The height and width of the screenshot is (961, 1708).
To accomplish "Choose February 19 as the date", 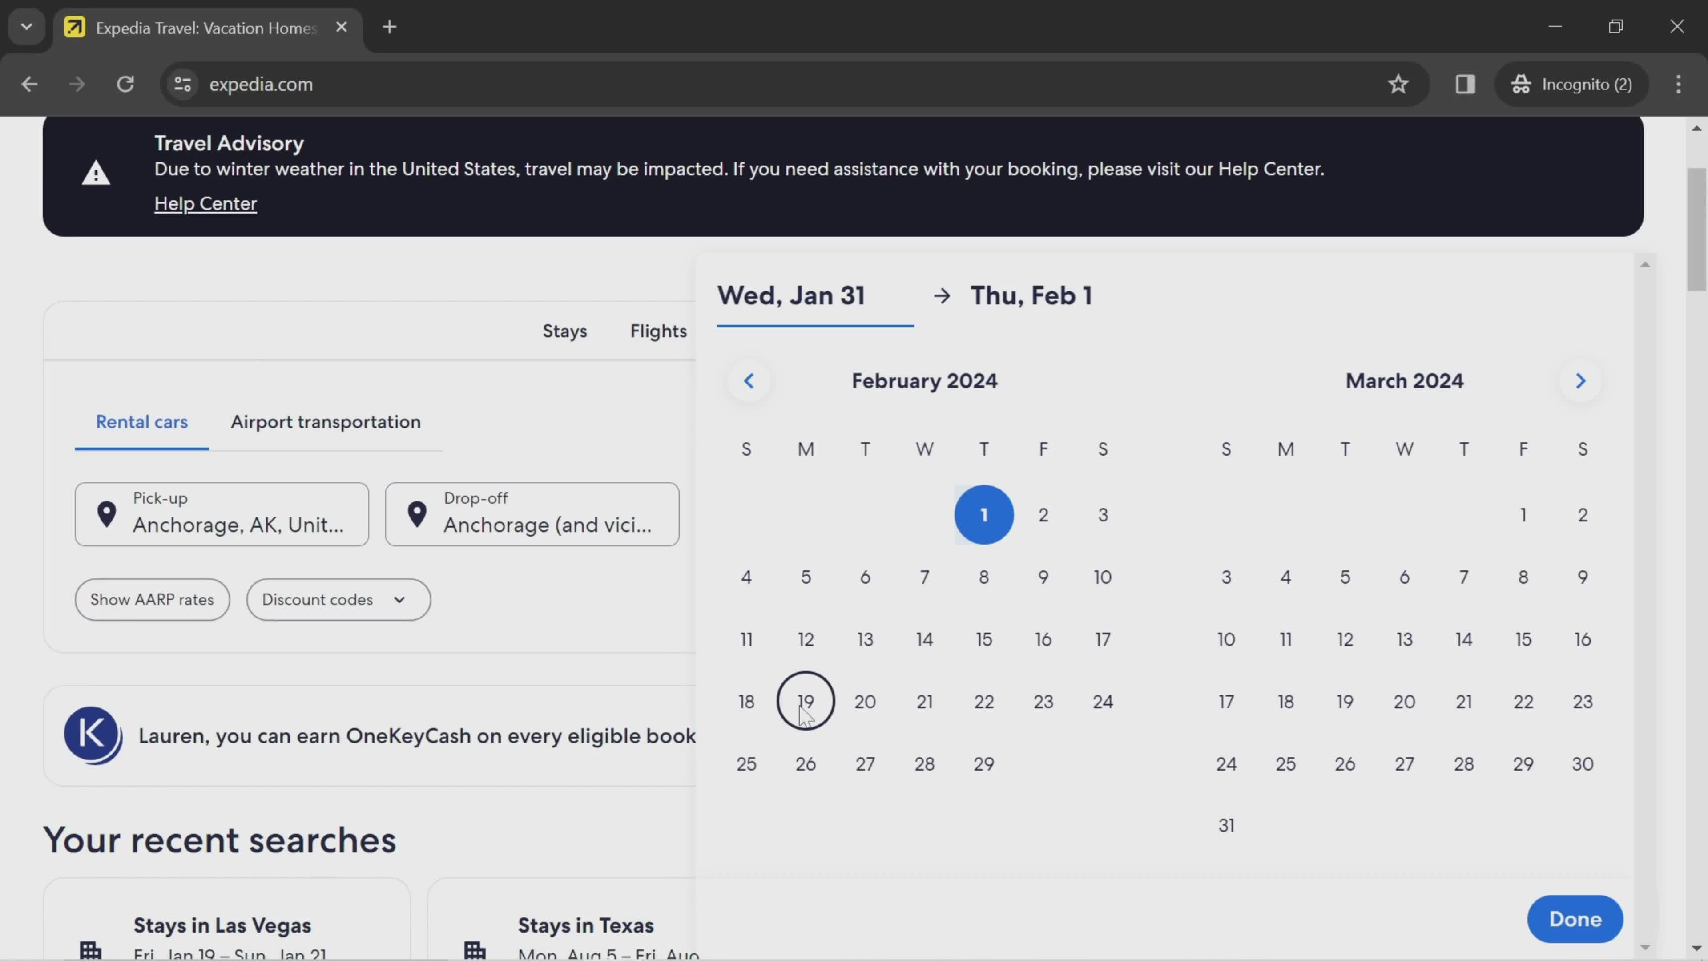I will coord(806,701).
